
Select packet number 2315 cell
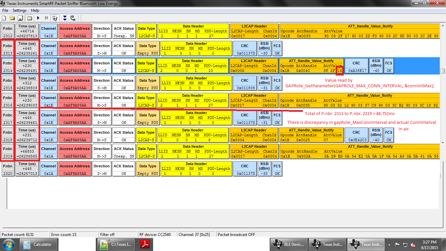[8, 83]
